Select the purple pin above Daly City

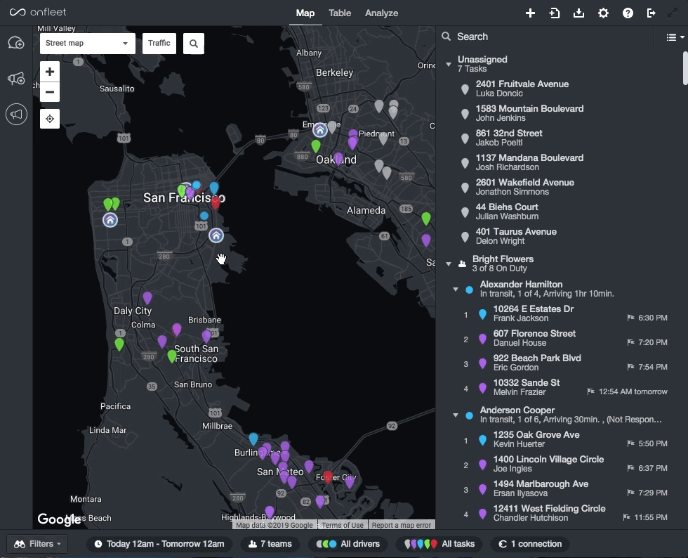tap(147, 297)
